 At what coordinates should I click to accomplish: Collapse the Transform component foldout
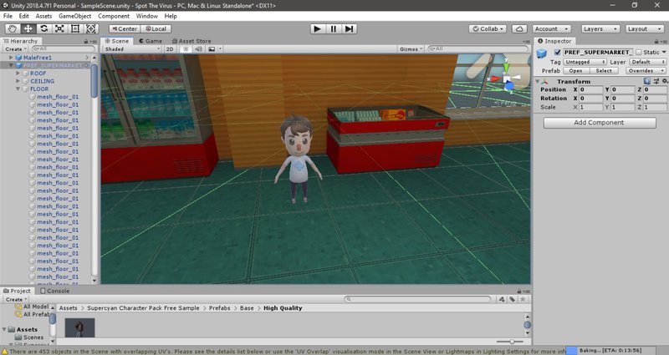click(x=537, y=81)
